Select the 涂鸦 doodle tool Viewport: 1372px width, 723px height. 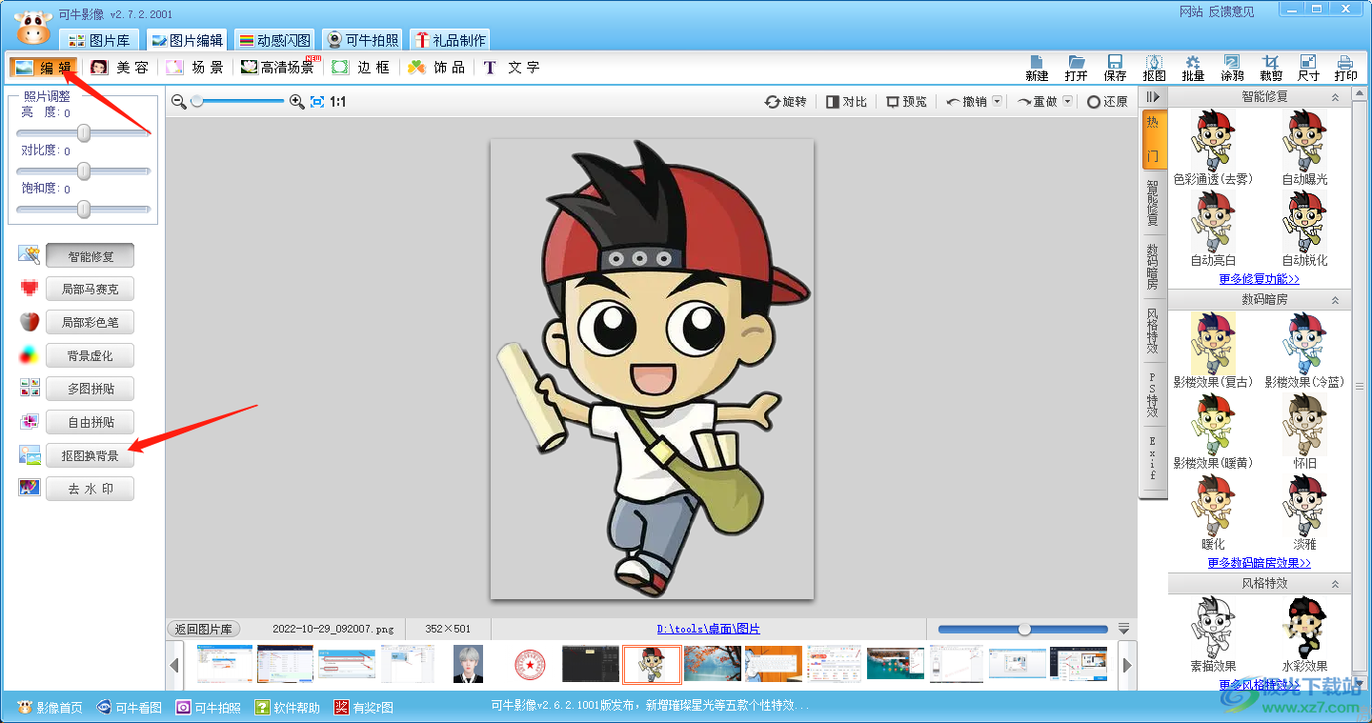click(x=1232, y=68)
